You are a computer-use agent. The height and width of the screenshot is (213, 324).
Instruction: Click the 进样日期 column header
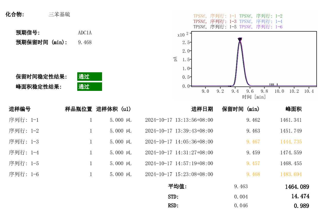point(202,109)
